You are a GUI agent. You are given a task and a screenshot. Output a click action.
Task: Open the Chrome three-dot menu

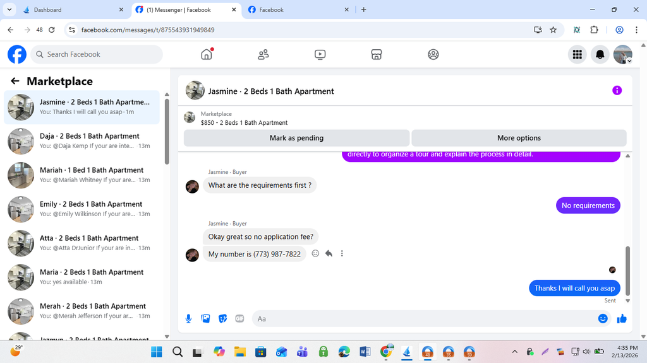(636, 30)
